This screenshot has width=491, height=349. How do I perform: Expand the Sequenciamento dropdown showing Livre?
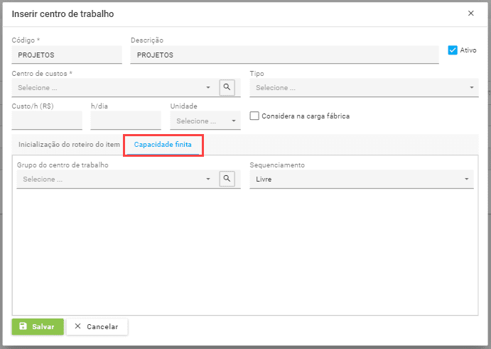pos(362,179)
